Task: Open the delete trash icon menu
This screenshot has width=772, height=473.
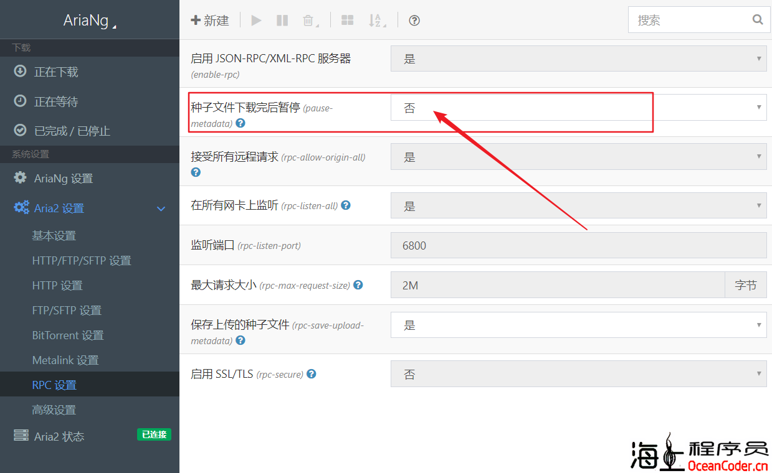Action: 309,21
